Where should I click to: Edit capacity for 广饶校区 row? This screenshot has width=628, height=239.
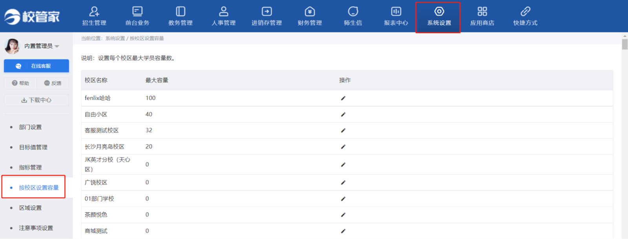(x=343, y=183)
